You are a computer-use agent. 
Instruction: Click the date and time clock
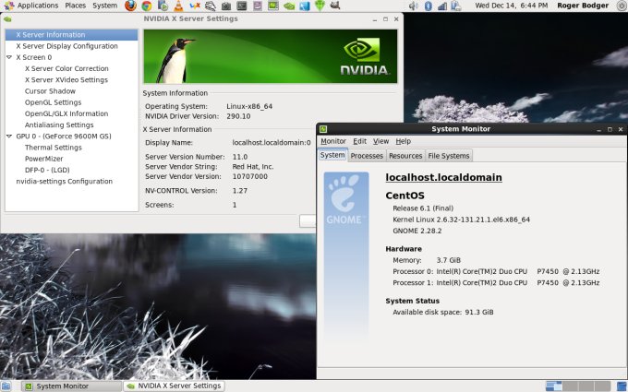[x=511, y=6]
